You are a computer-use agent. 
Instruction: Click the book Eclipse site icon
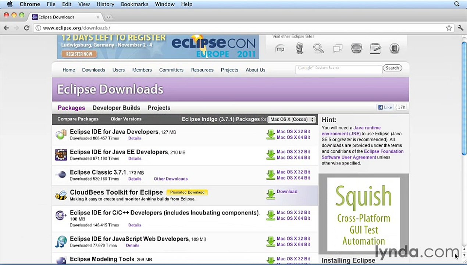[x=395, y=49]
